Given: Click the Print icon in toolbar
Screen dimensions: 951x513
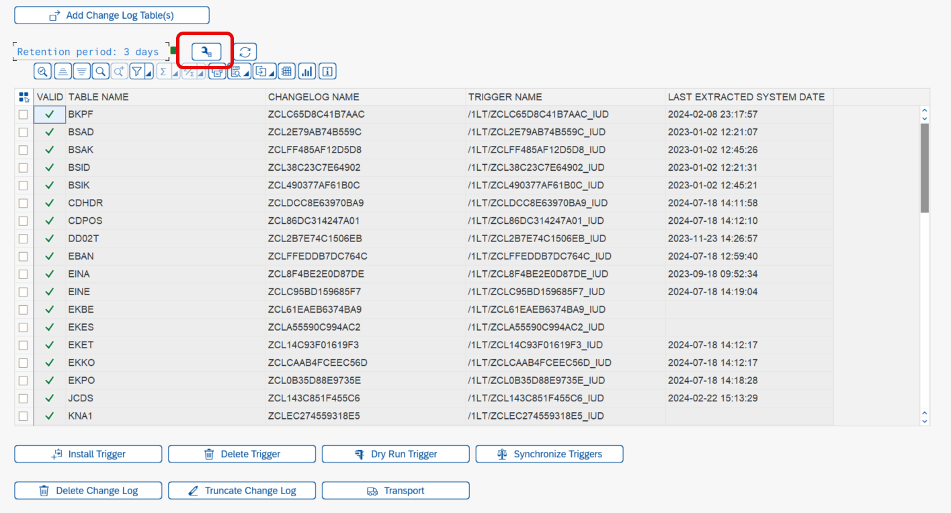Looking at the screenshot, I should [217, 71].
